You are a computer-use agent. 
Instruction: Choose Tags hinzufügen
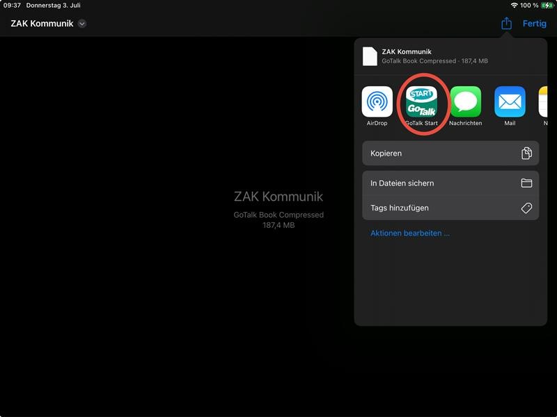[x=450, y=208]
